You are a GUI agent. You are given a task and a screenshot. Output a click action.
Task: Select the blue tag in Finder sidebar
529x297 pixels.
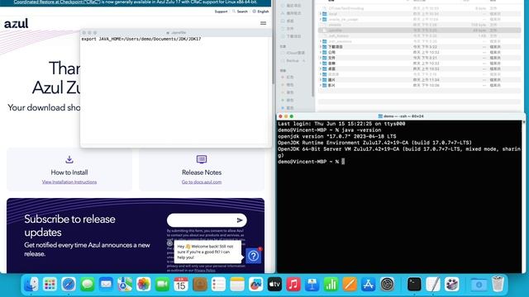click(287, 108)
